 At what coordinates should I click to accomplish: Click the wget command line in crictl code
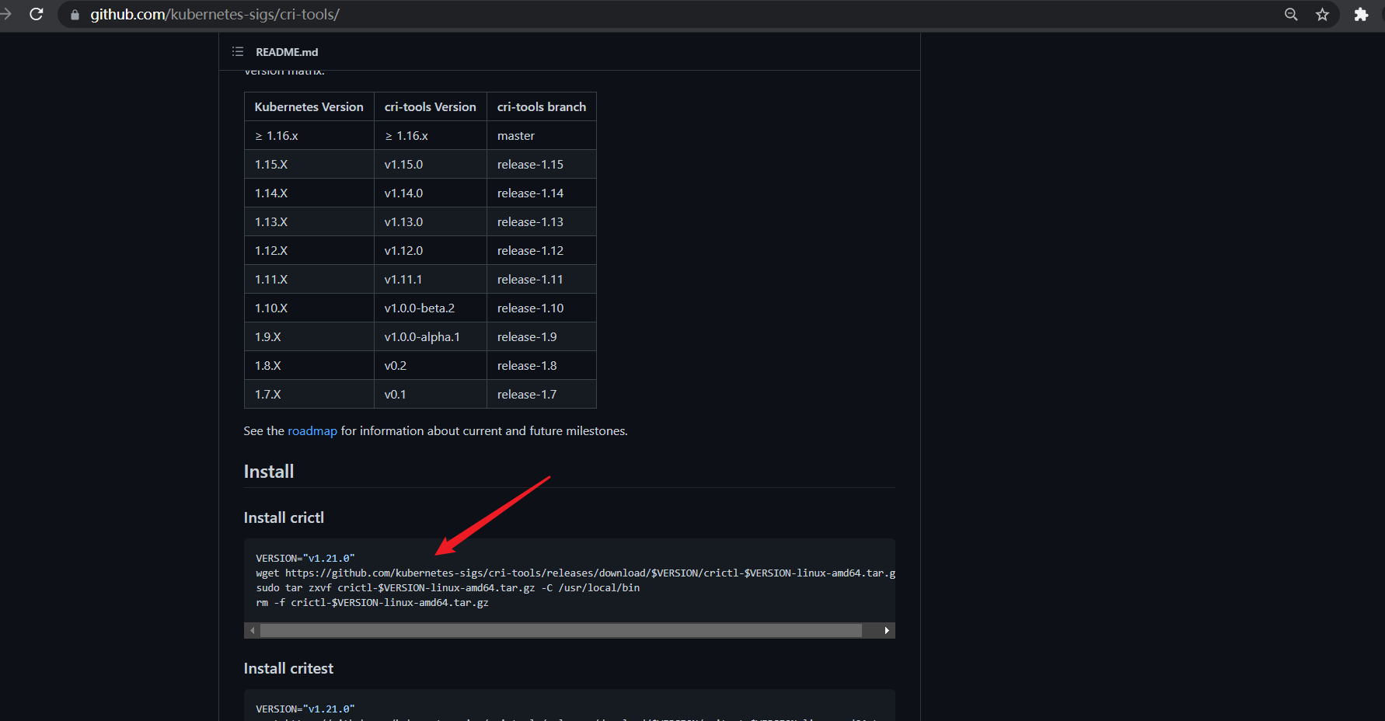(x=575, y=573)
